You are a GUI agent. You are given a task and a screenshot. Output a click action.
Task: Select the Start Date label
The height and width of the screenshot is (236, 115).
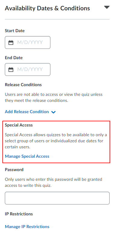point(15,31)
